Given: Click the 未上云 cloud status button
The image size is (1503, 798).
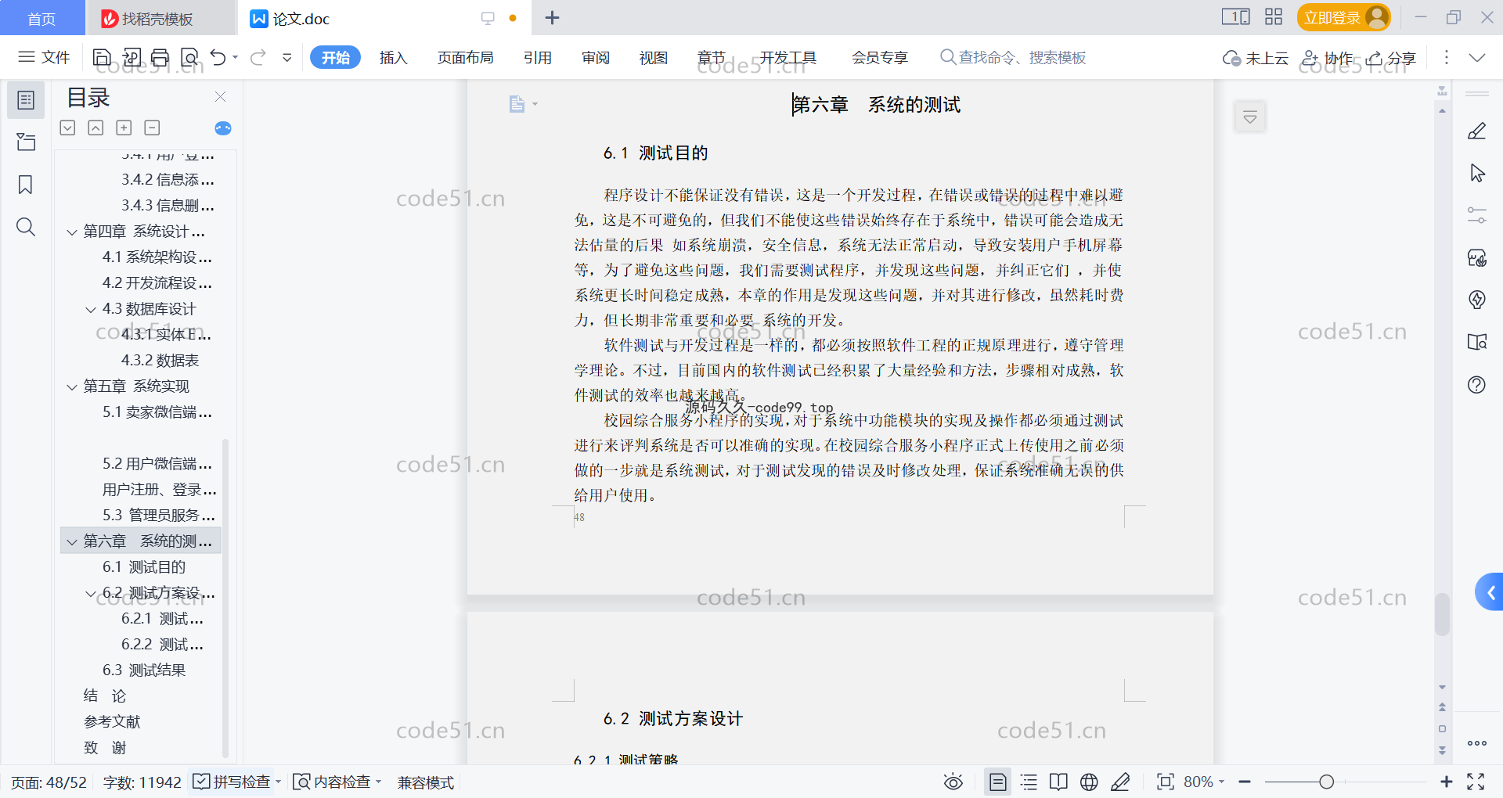Looking at the screenshot, I should click(x=1256, y=57).
